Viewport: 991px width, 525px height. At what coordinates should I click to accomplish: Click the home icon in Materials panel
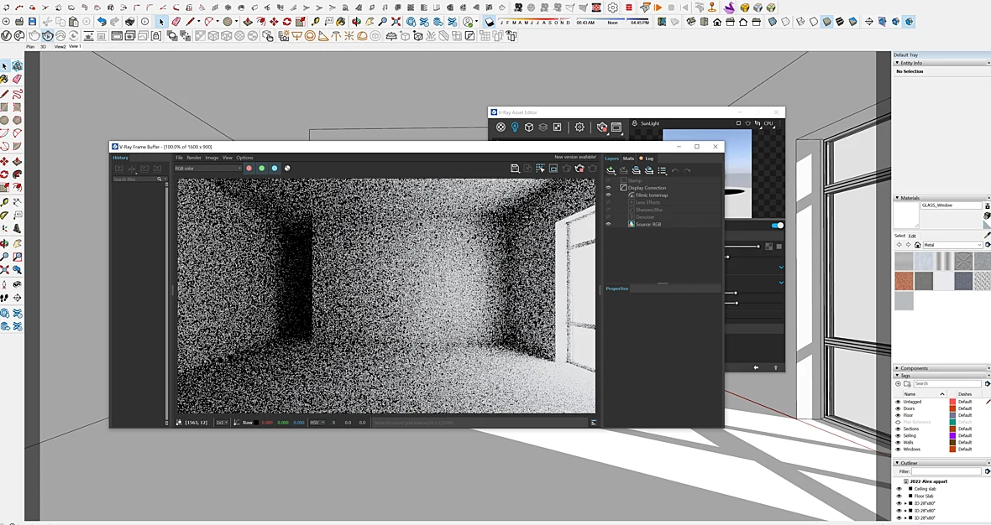917,245
